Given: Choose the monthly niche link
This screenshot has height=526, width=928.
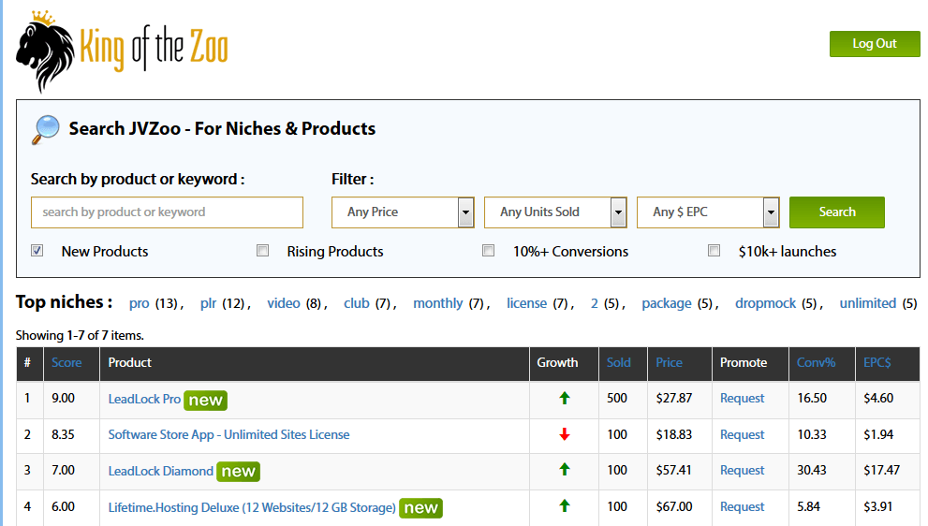Looking at the screenshot, I should point(438,303).
